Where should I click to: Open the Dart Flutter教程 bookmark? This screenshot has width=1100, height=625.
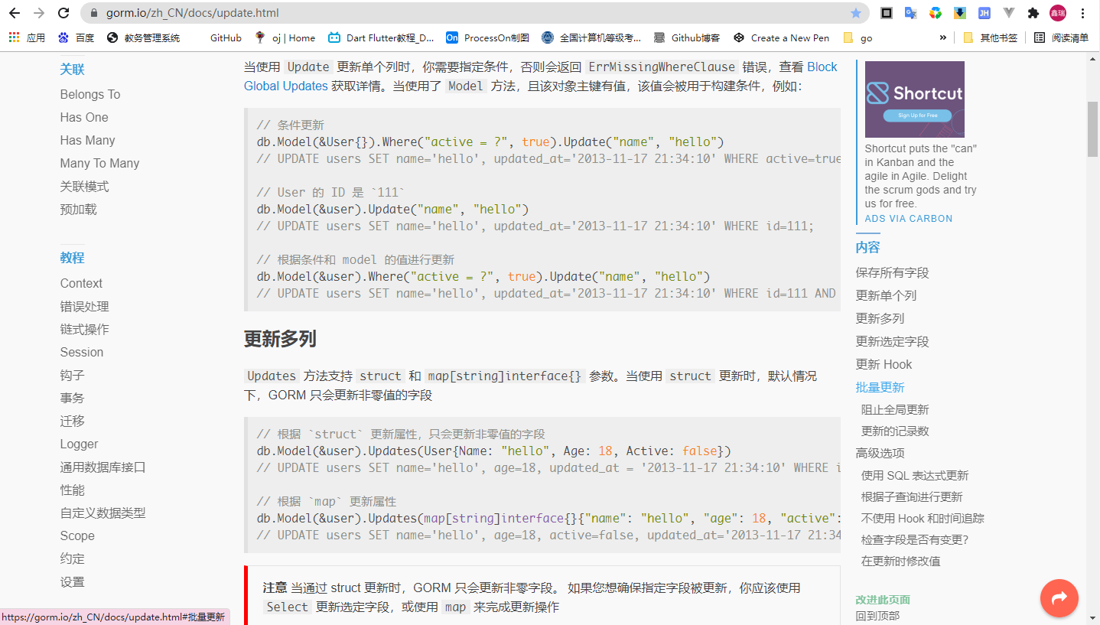381,37
